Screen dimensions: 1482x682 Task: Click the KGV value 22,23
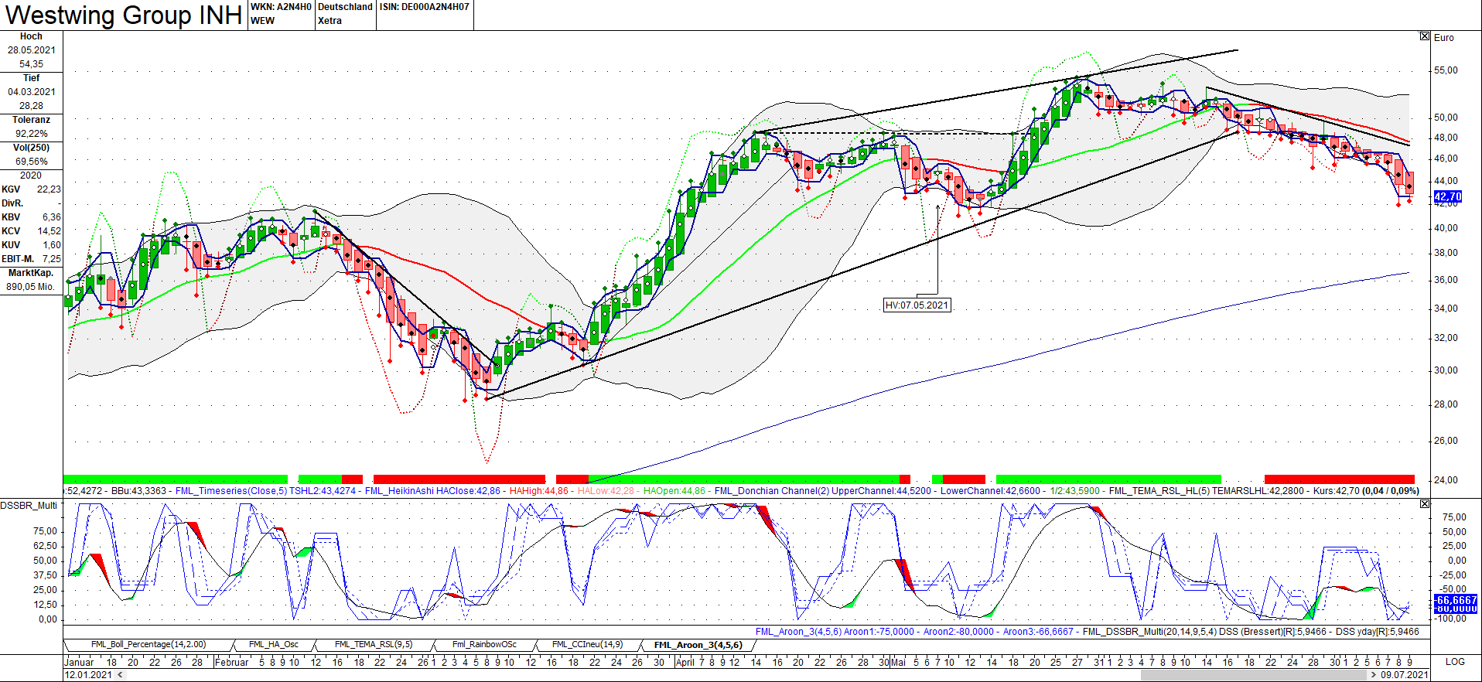(49, 189)
